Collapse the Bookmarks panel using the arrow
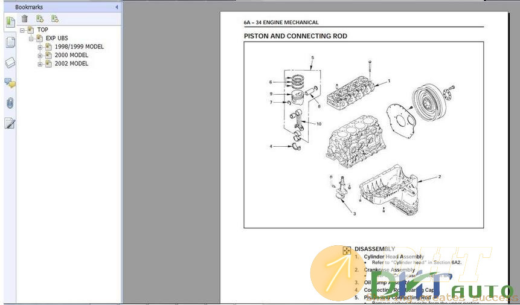 [117, 7]
